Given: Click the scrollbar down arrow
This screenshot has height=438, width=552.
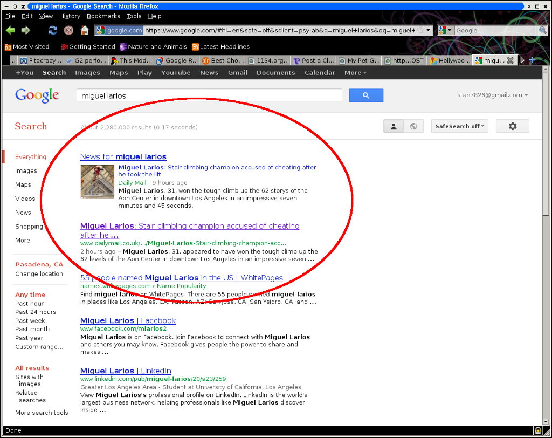Looking at the screenshot, I should pyautogui.click(x=546, y=421).
